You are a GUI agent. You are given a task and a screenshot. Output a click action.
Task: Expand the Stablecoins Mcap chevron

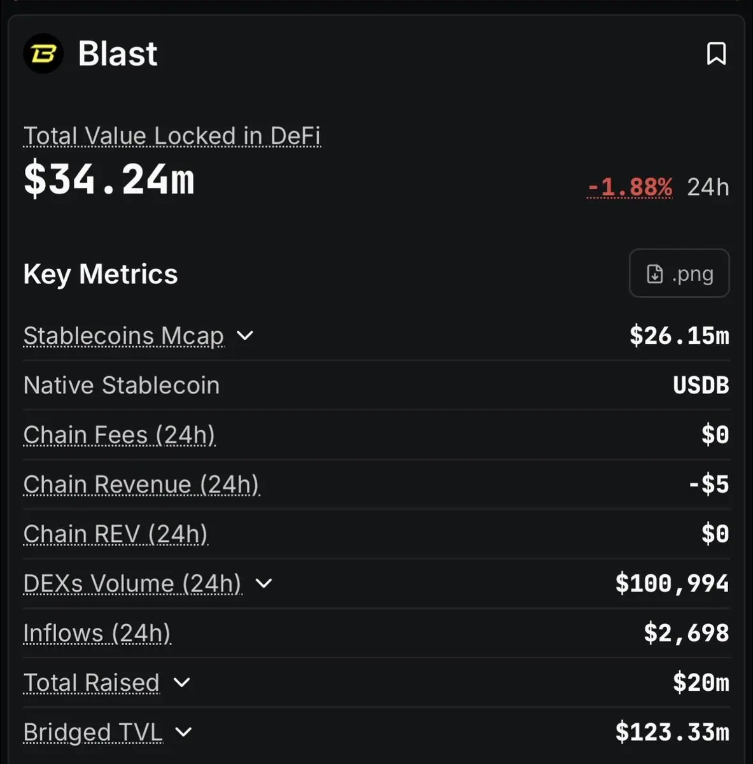(x=245, y=336)
